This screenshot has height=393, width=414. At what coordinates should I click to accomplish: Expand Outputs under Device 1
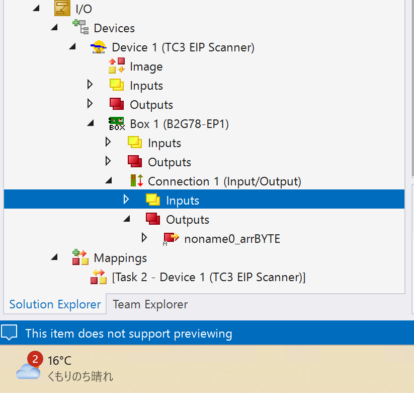tap(90, 104)
